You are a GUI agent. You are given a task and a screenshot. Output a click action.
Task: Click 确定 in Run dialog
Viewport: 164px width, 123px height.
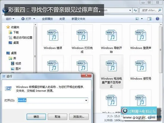pyautogui.click(x=36, y=117)
